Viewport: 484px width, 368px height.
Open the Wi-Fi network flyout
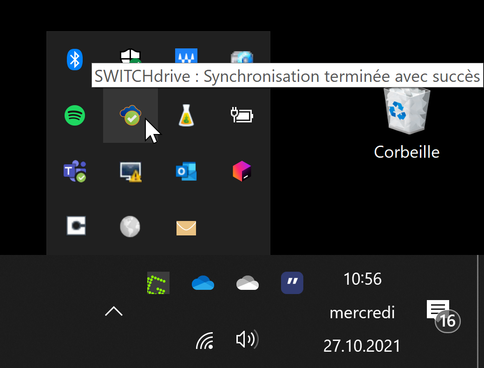click(205, 341)
